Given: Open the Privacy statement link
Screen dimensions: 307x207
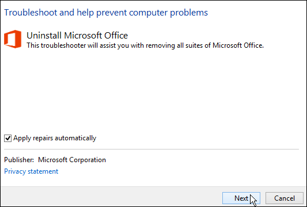Looking at the screenshot, I should click(31, 171).
